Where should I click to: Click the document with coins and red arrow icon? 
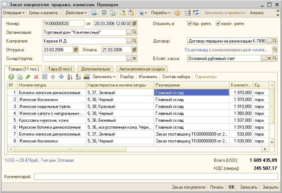tap(131, 13)
